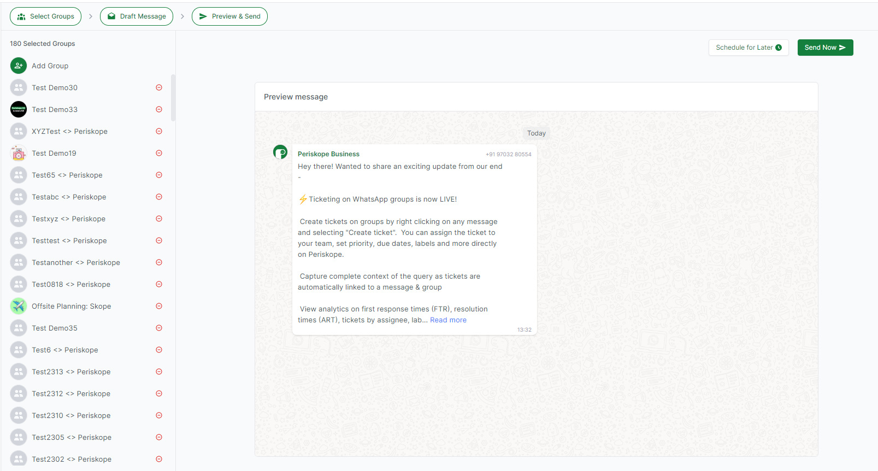The width and height of the screenshot is (878, 471).
Task: Select Testanother <> Periskope group name
Action: coord(76,262)
